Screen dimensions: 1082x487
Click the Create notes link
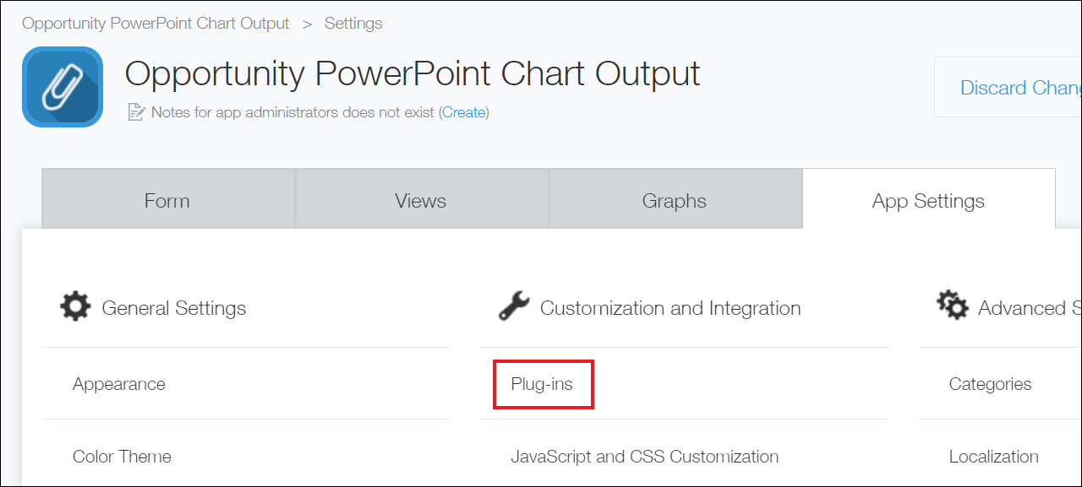point(464,111)
